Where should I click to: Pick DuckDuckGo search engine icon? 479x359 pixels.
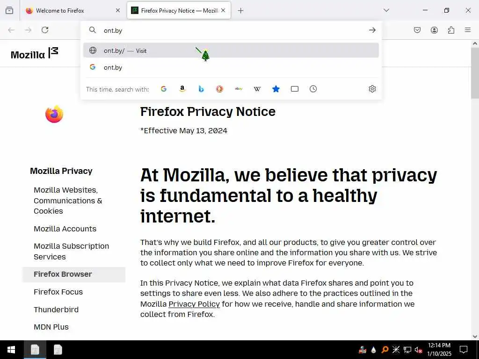pos(220,89)
